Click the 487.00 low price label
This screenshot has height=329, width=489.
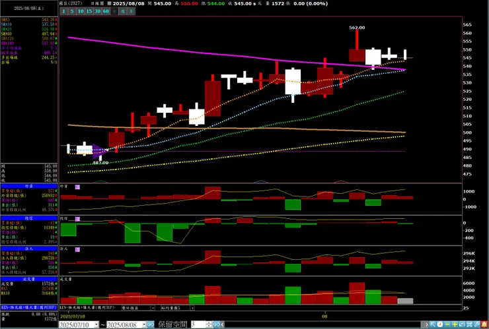click(100, 163)
